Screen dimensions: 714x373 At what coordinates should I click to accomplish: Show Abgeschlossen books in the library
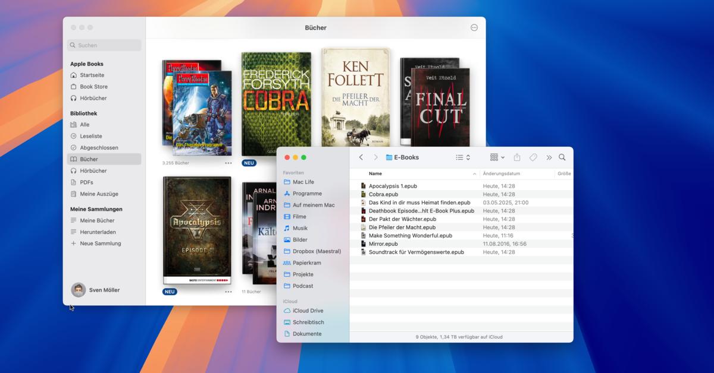coord(99,148)
